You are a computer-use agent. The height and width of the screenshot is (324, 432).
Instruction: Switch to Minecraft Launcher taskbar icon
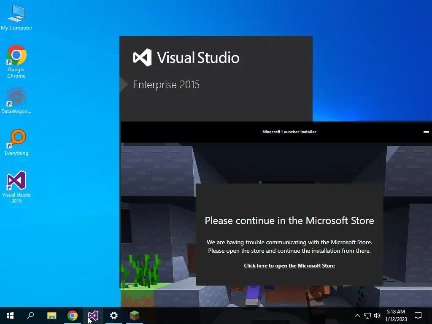[135, 316]
